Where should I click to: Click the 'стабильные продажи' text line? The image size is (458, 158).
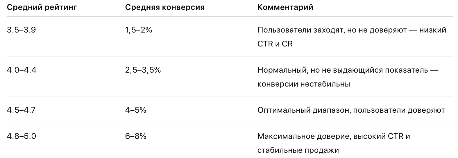[298, 150]
